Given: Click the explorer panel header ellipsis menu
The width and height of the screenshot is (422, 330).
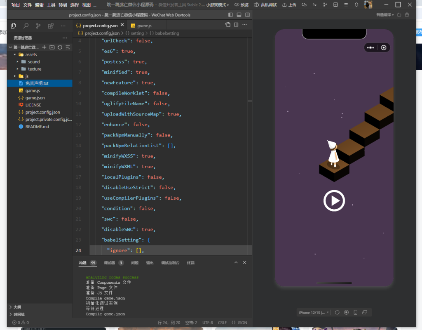Looking at the screenshot, I should coord(65,38).
